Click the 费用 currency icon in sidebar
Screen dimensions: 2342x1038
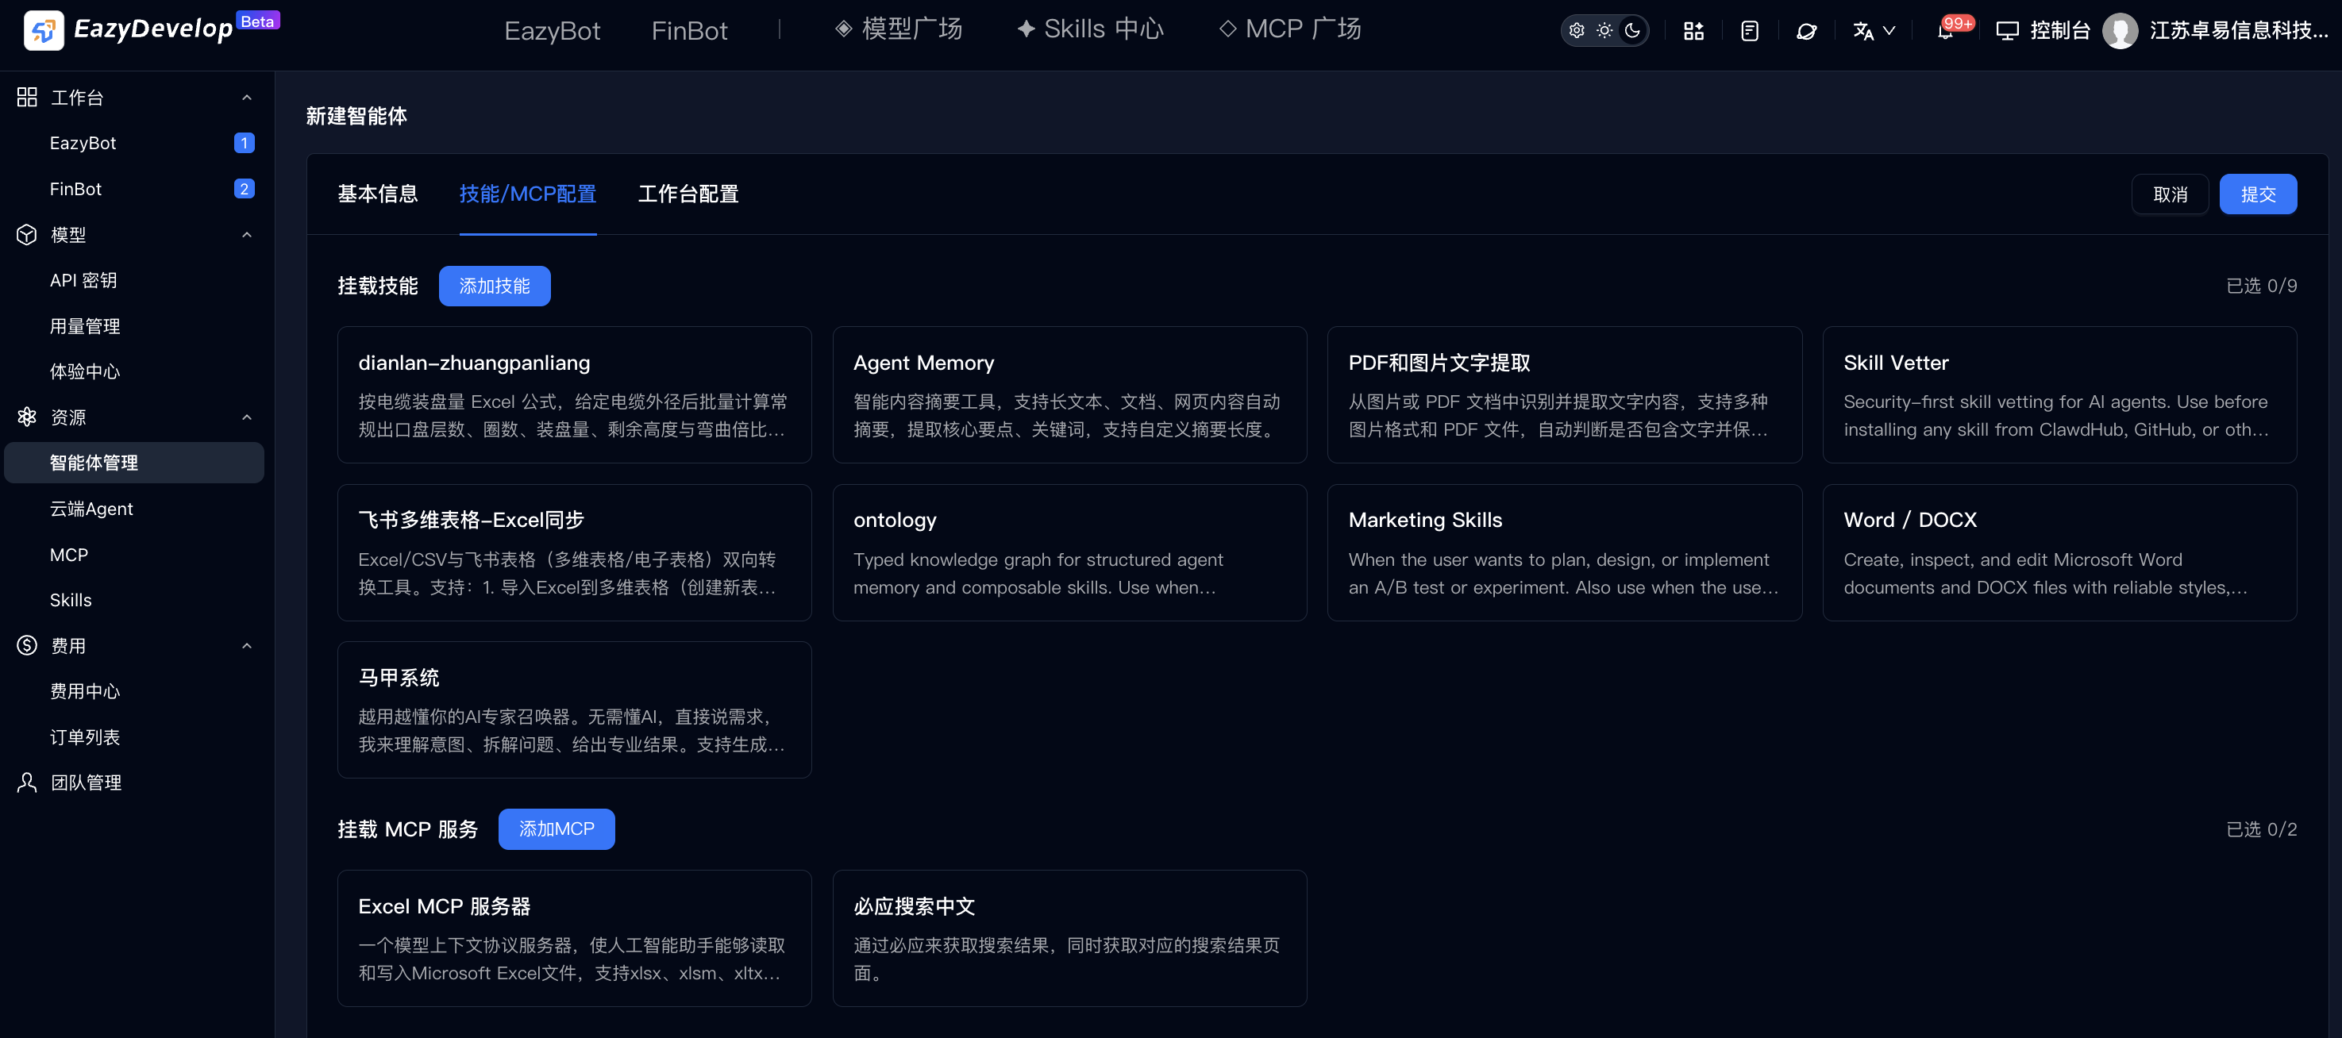tap(27, 645)
